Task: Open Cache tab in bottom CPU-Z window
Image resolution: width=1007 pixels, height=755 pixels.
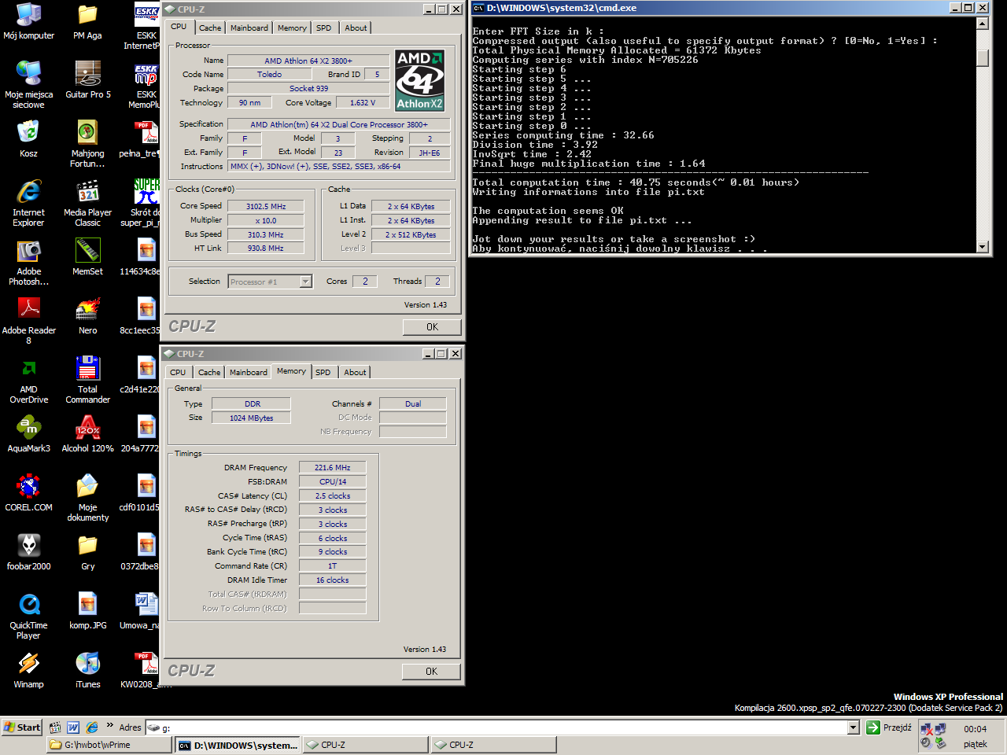Action: (209, 372)
